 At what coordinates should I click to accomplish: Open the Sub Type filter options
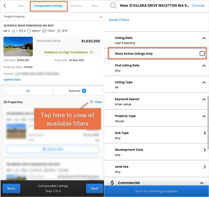click(205, 133)
